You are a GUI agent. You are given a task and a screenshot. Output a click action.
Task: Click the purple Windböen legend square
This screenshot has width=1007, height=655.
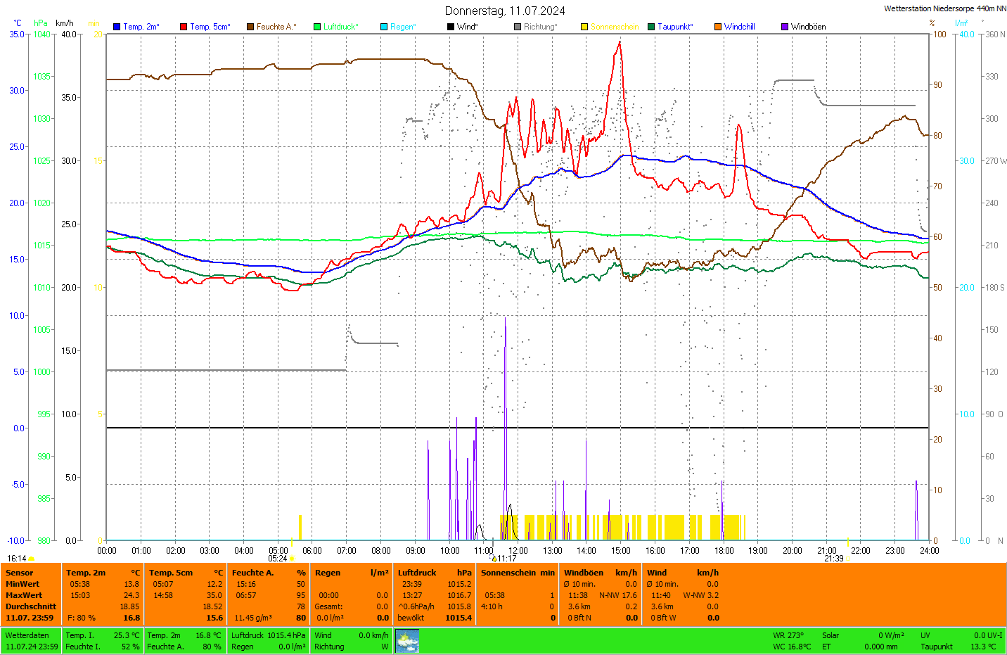(785, 27)
